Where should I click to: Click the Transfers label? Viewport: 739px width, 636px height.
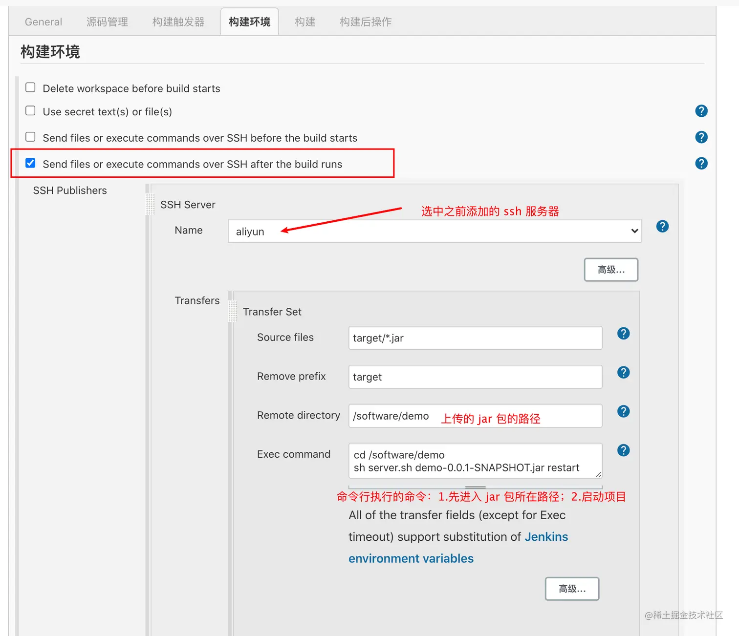coord(197,300)
